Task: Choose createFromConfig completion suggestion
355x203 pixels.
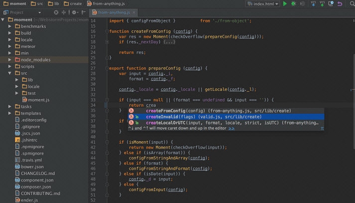Action: 226,111
